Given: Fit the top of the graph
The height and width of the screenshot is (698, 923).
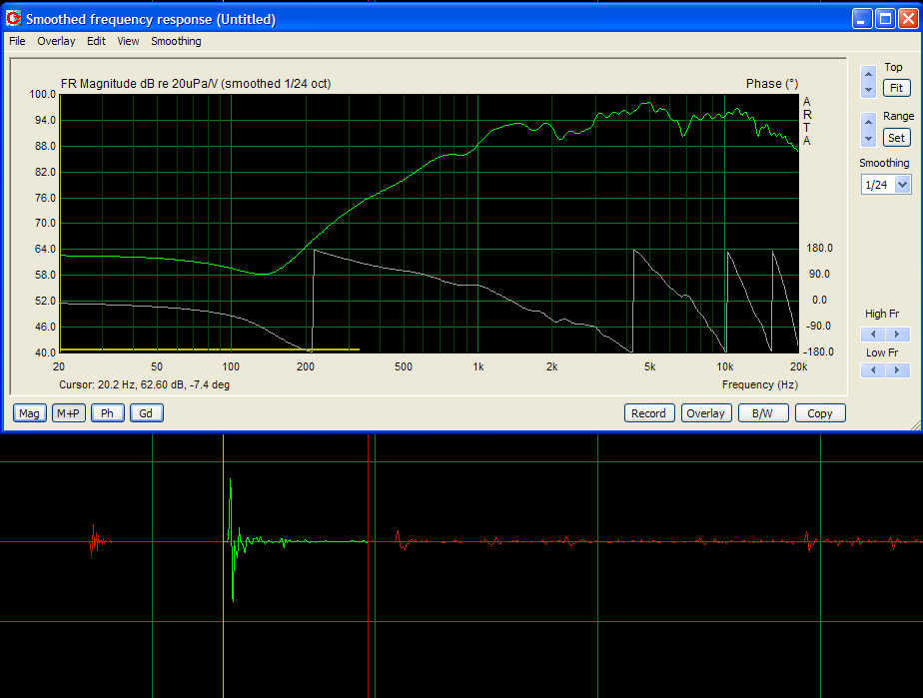Looking at the screenshot, I should pos(896,88).
